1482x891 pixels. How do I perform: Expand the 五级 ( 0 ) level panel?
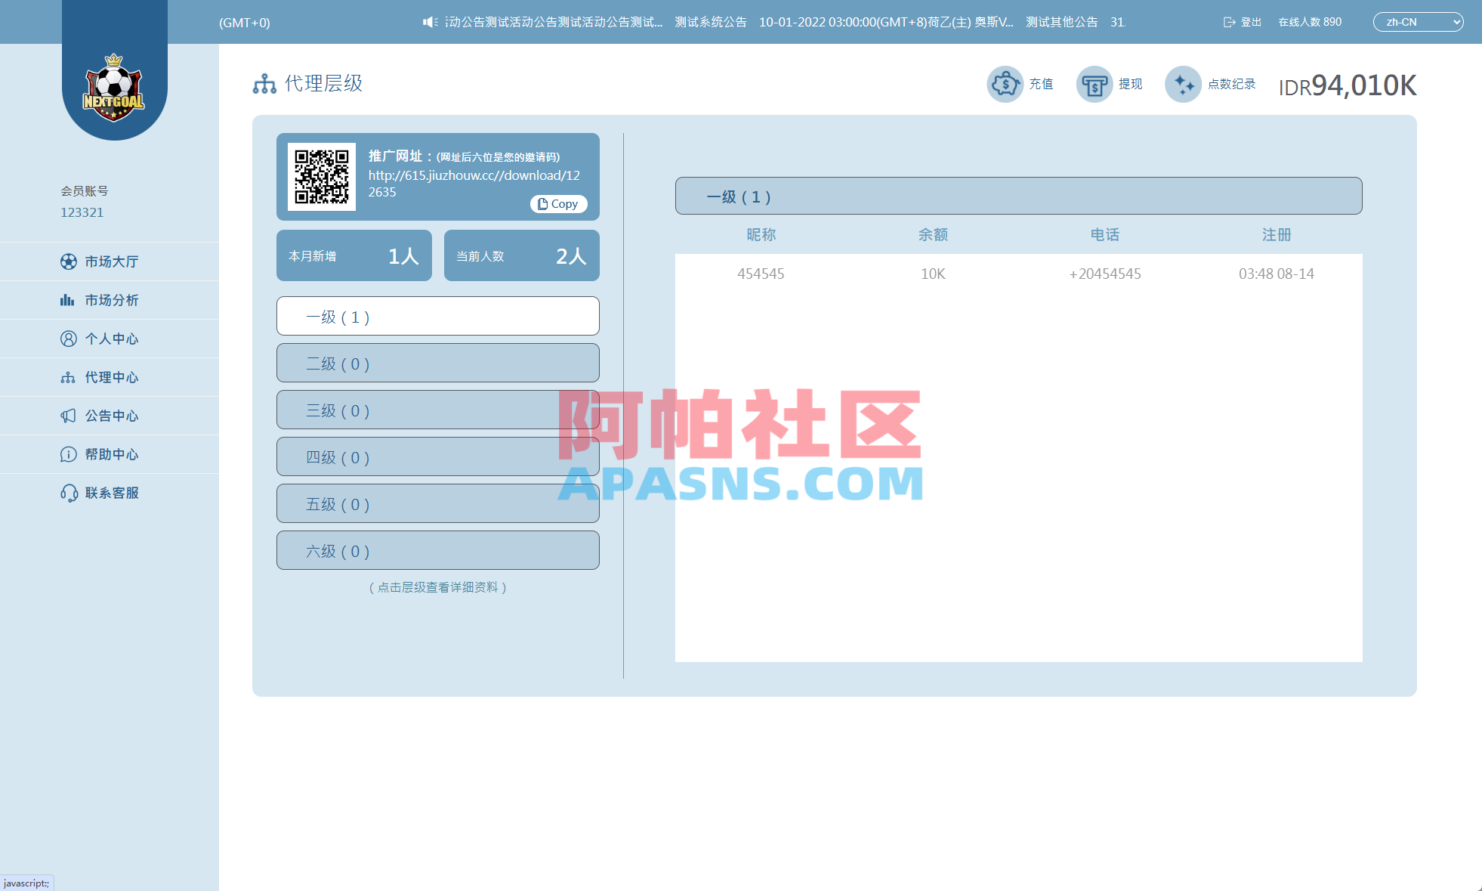click(437, 503)
